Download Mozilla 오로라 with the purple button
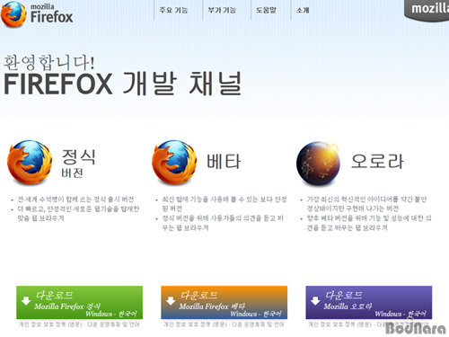The height and width of the screenshot is (337, 449). coord(368,303)
